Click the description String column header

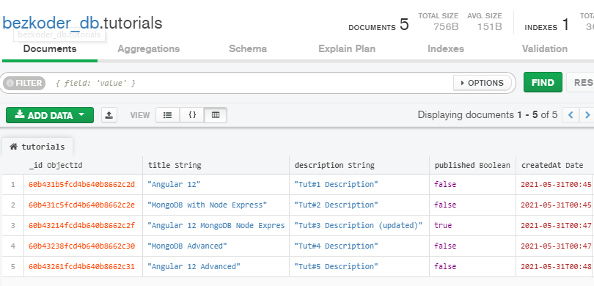[359, 165]
